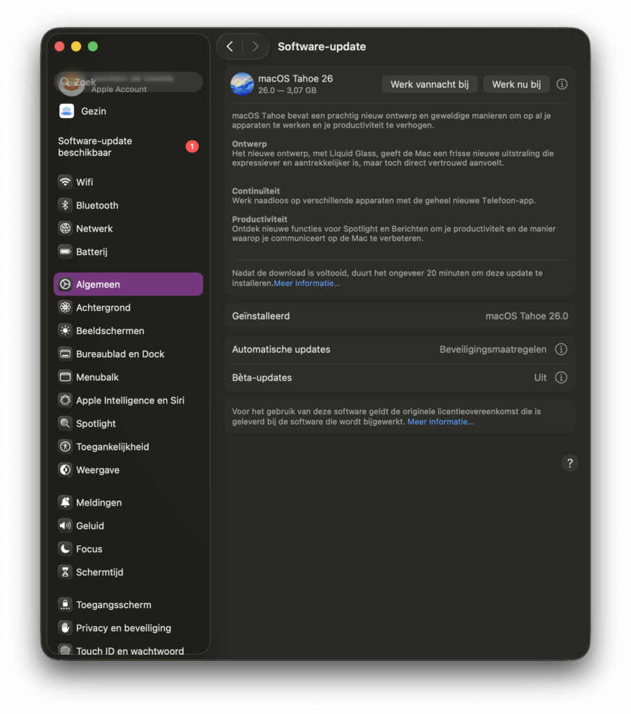This screenshot has width=631, height=714.
Task: Click the Beveiligingsmaatregelen value text
Action: click(493, 349)
